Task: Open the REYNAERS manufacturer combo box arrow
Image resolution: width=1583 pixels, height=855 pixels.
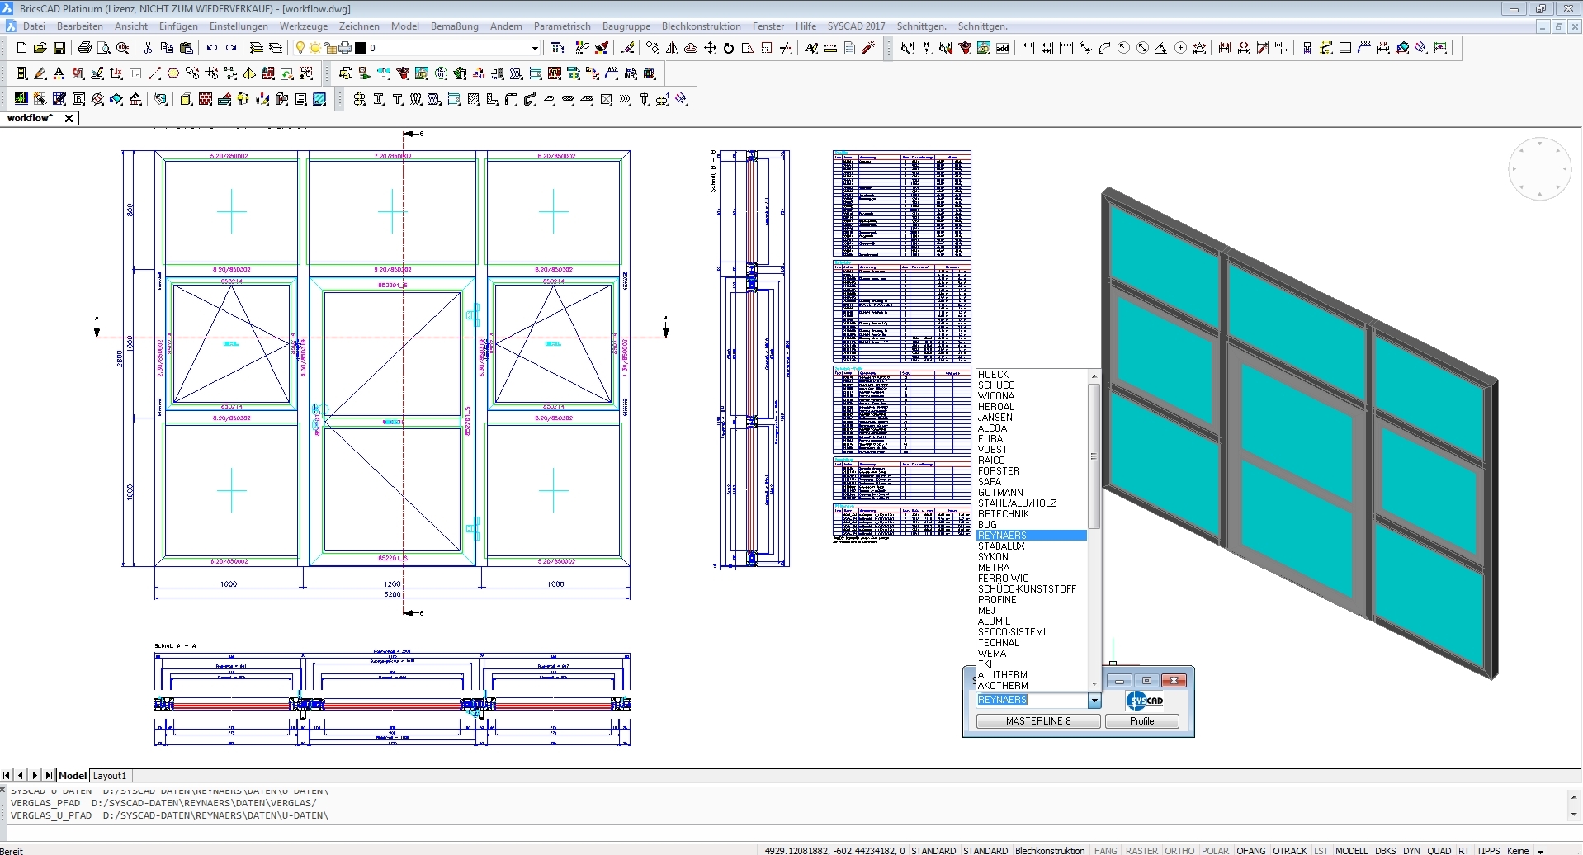Action: tap(1094, 701)
